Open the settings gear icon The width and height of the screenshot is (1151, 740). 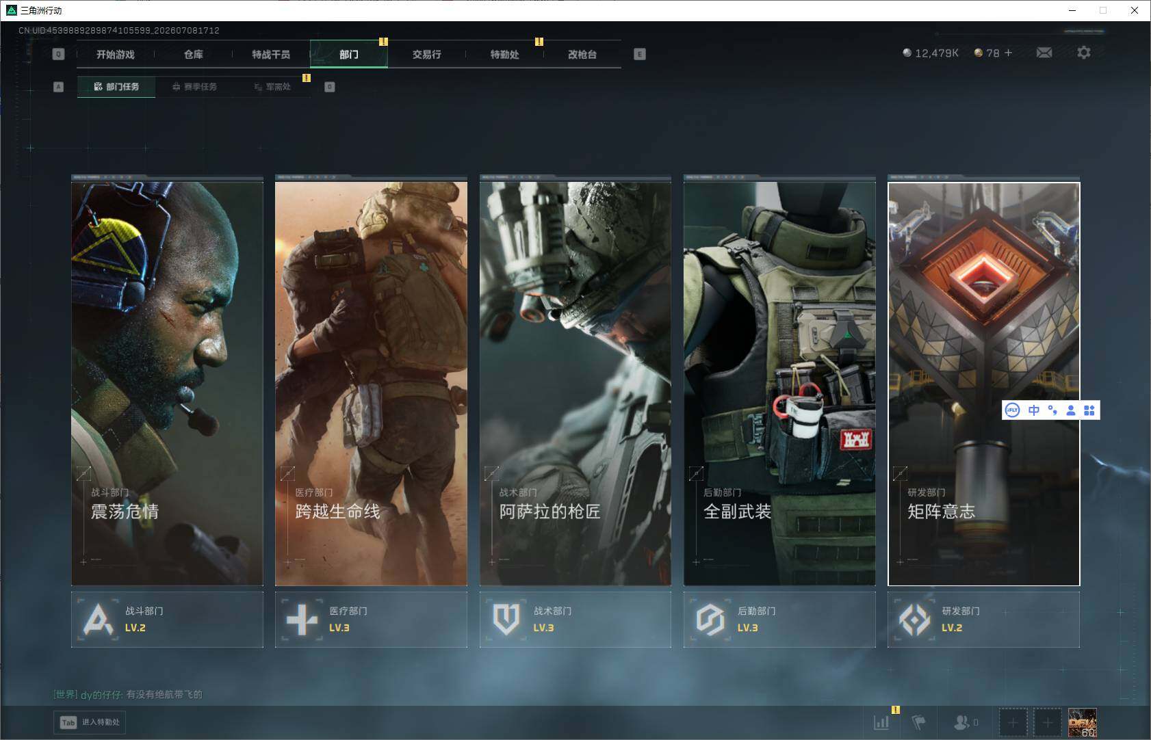(x=1084, y=53)
